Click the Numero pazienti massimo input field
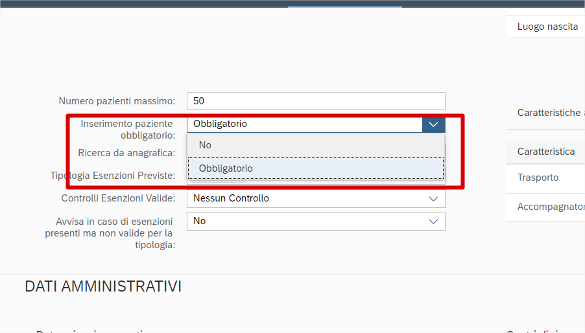The image size is (585, 333). pyautogui.click(x=315, y=101)
